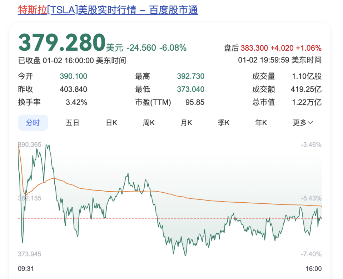Click the 换手率 value 3.42%
Viewport: 343px width, 279px height.
coord(76,102)
